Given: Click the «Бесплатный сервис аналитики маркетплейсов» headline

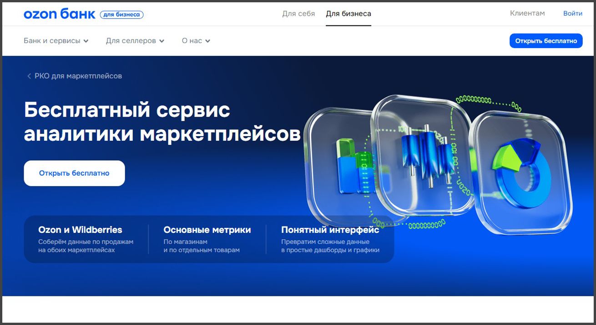Looking at the screenshot, I should tap(162, 122).
